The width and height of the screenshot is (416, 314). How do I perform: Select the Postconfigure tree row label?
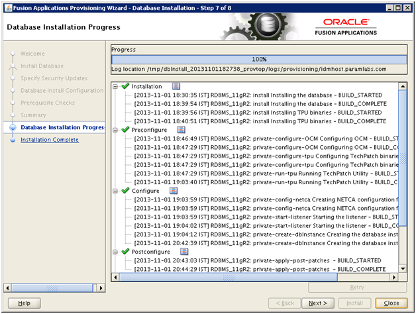pos(150,252)
